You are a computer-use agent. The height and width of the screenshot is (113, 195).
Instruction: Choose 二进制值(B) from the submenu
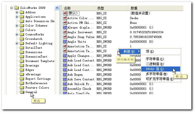161,64
